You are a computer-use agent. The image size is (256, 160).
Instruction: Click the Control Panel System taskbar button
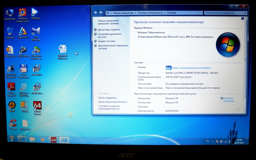point(64,140)
